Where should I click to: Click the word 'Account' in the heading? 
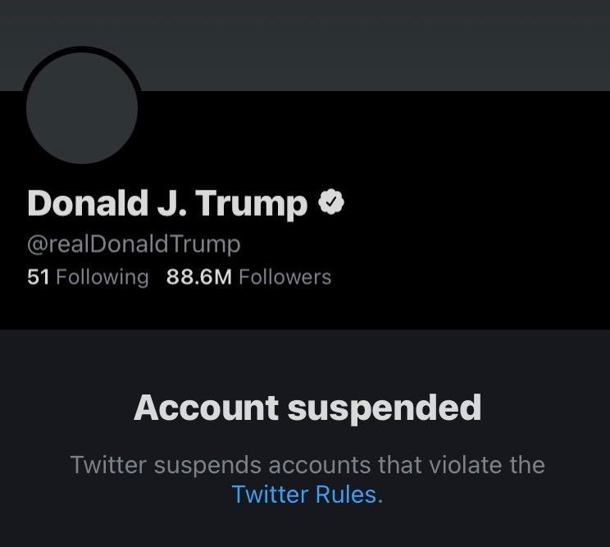(x=206, y=408)
